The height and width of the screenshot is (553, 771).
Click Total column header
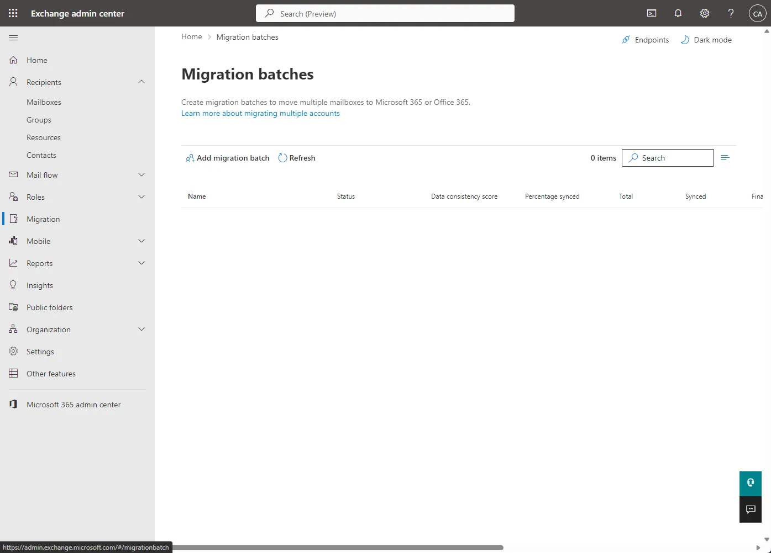pyautogui.click(x=626, y=196)
